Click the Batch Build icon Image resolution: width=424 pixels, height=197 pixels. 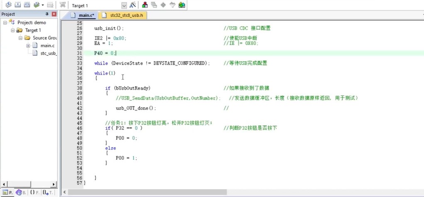pos(37,5)
